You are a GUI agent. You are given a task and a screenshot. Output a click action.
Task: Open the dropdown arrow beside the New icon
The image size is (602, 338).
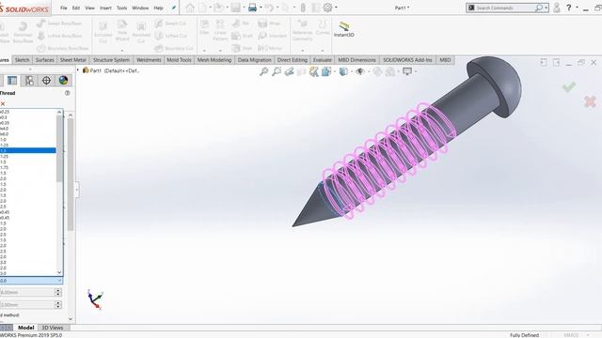pos(211,8)
